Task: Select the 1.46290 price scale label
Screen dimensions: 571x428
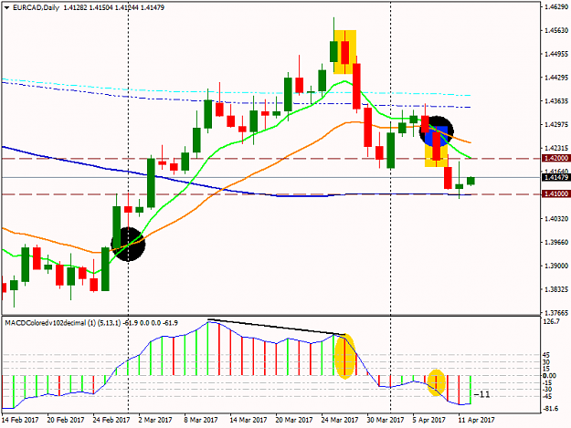Action: pyautogui.click(x=556, y=7)
